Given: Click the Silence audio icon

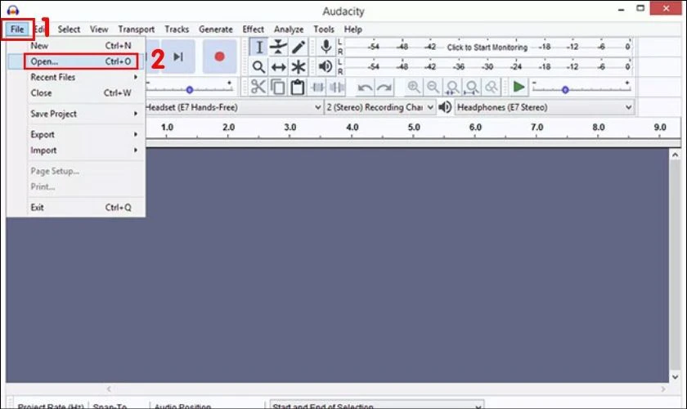Looking at the screenshot, I should pos(337,88).
